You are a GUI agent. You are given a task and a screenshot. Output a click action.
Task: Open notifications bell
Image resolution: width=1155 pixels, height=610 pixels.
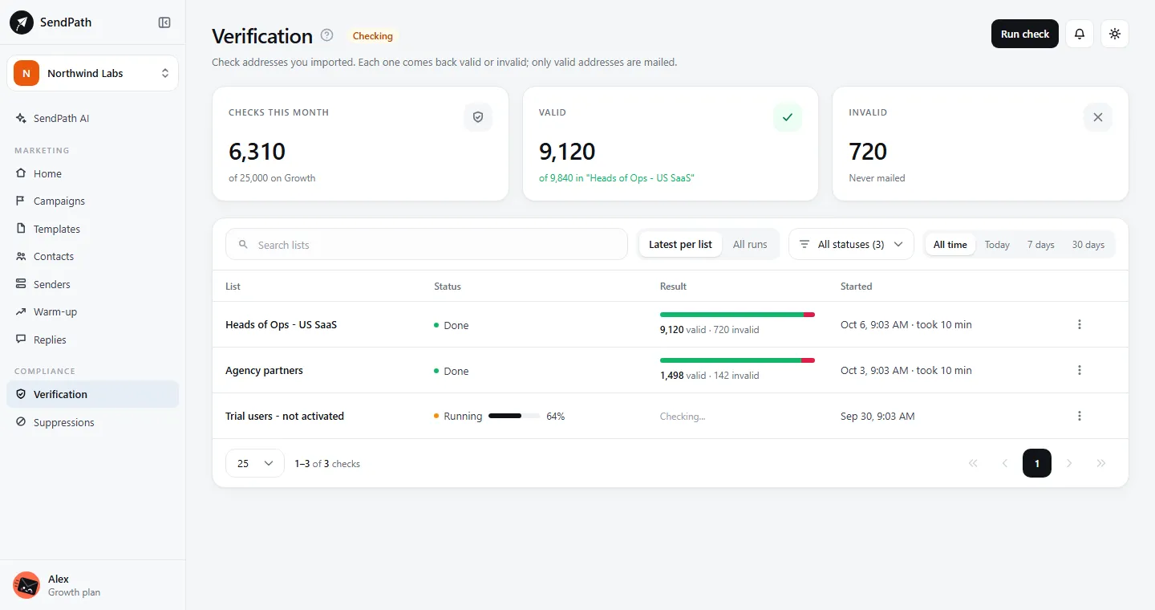click(x=1080, y=34)
